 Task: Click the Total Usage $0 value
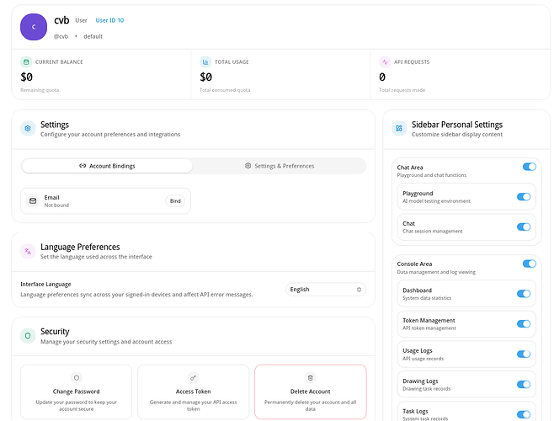coord(206,77)
